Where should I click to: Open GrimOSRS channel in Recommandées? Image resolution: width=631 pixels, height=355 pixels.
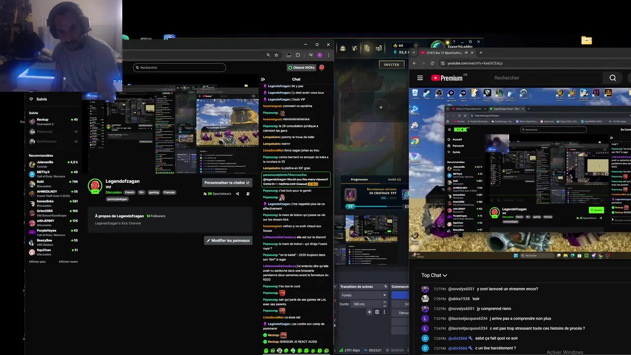pos(53,213)
